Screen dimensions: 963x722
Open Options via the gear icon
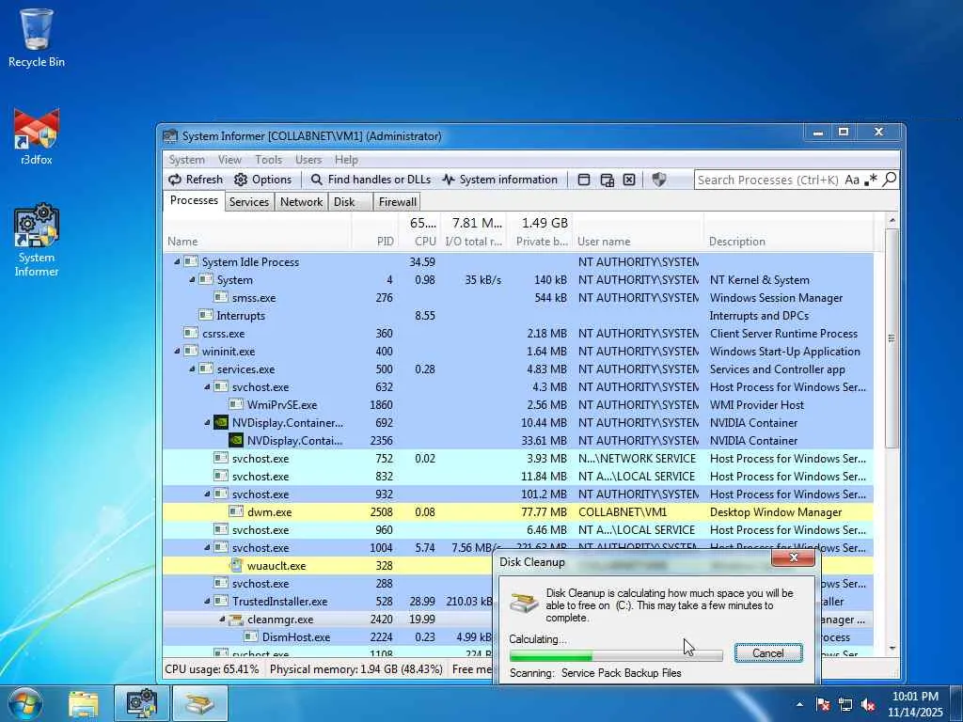[x=241, y=180]
